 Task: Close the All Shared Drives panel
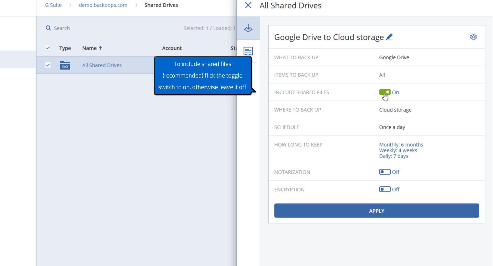tap(248, 5)
